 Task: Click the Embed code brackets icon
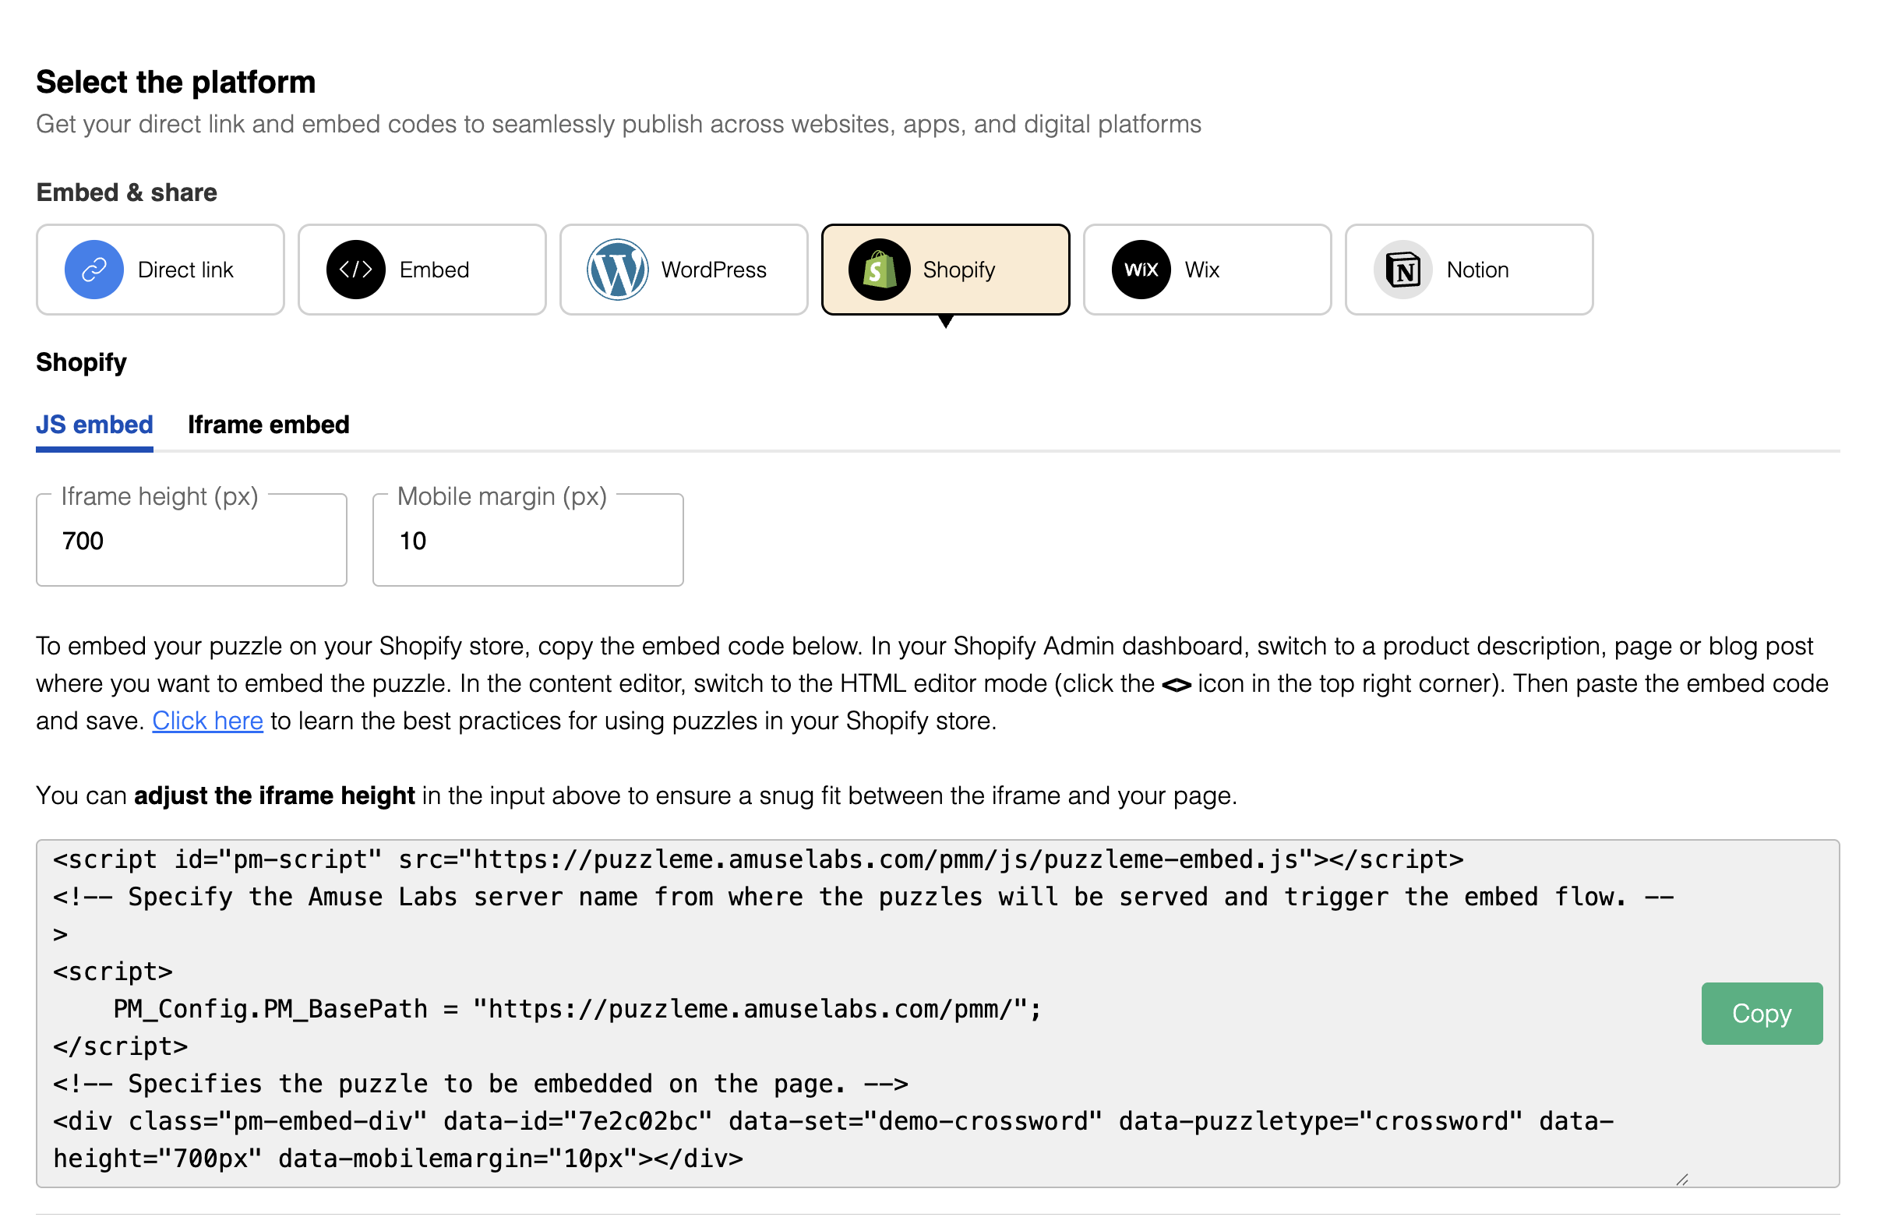pyautogui.click(x=355, y=270)
